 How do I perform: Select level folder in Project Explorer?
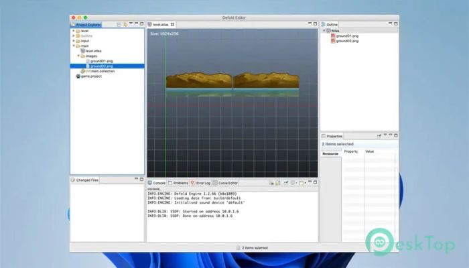coord(84,31)
